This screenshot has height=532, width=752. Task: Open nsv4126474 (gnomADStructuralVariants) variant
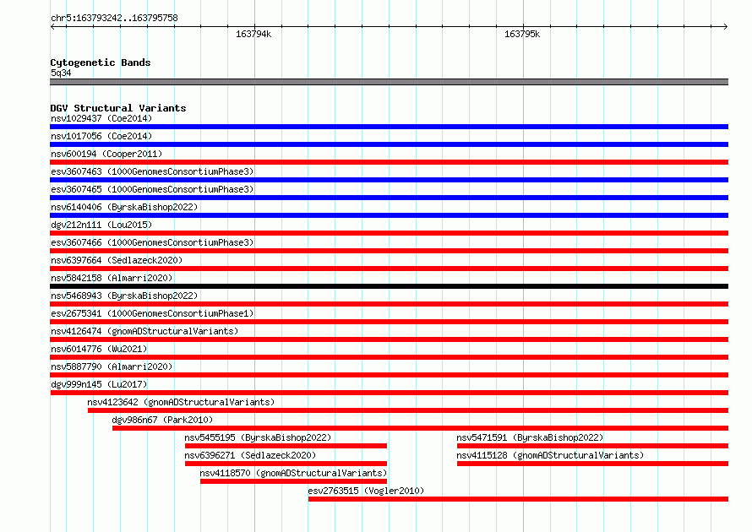pos(144,331)
